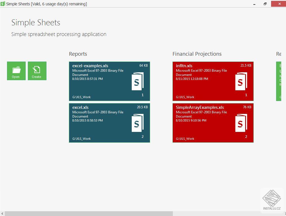The height and width of the screenshot is (216, 286).
Task: Select the Create document icon
Action: pyautogui.click(x=37, y=70)
